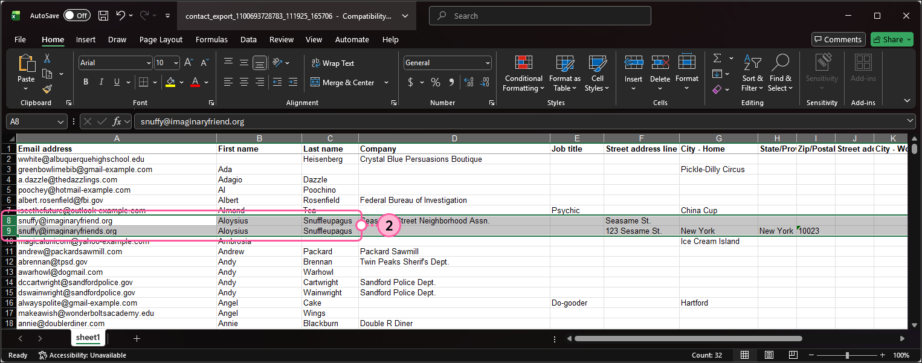922x363 pixels.
Task: Toggle AutoSave on
Action: 77,15
